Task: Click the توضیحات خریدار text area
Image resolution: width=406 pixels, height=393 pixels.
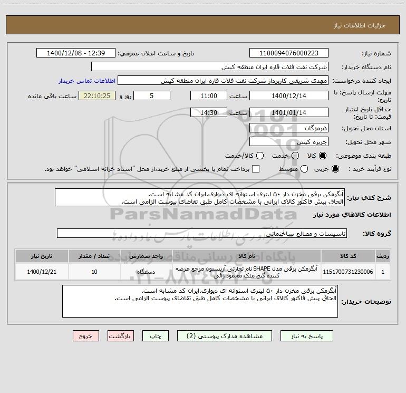Action: (x=200, y=301)
